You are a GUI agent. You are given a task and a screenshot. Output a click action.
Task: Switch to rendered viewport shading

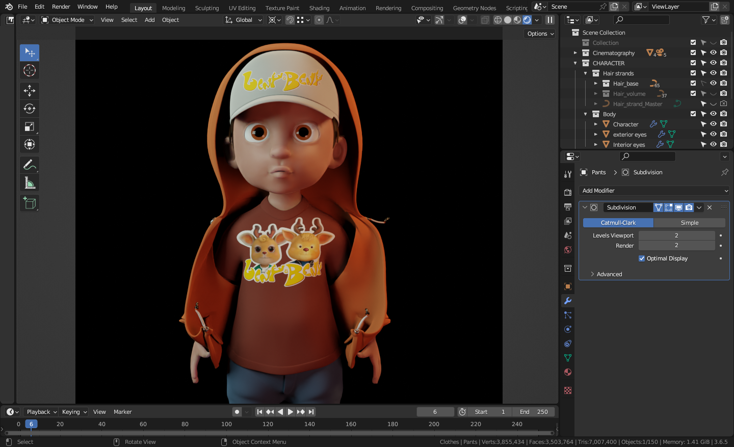[x=527, y=20]
